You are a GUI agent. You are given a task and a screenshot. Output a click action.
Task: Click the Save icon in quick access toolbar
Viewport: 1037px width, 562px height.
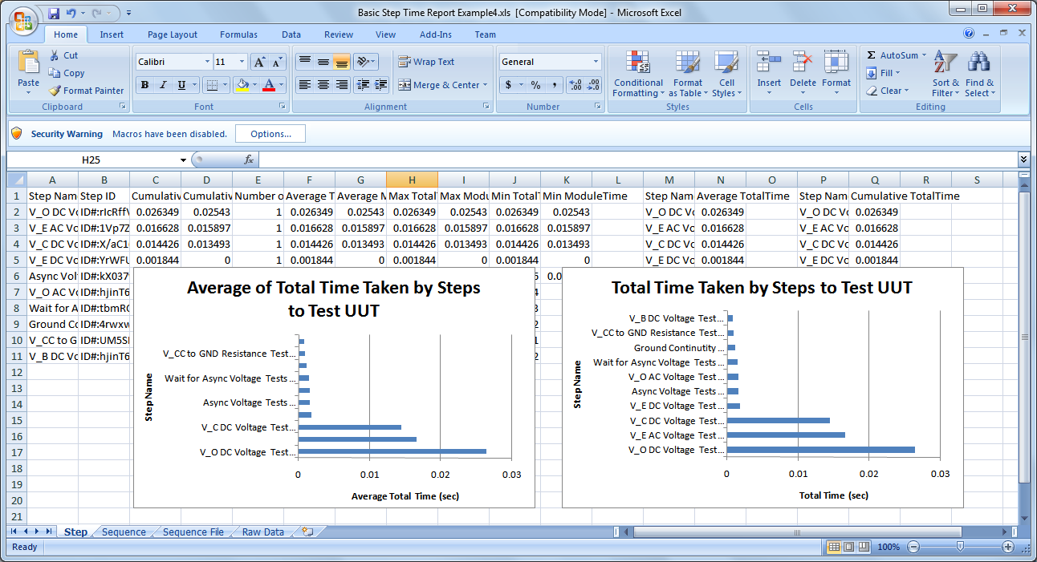point(54,14)
